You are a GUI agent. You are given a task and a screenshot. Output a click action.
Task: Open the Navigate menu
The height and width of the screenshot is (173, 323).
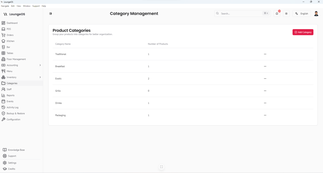click(5, 6)
